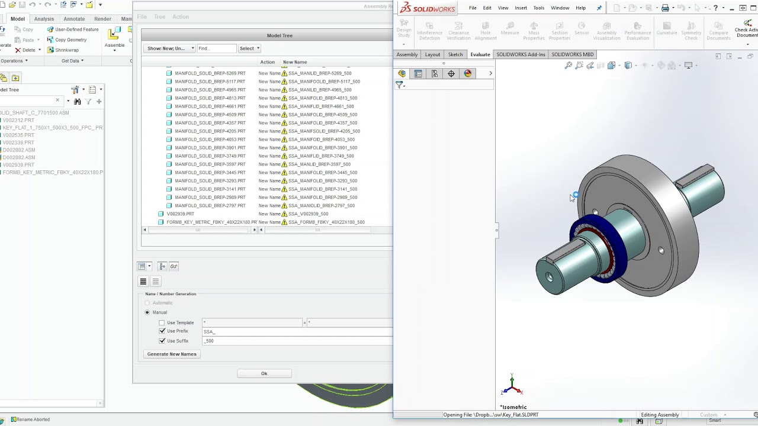Select the Manual radio button
This screenshot has height=426, width=758.
pyautogui.click(x=147, y=312)
